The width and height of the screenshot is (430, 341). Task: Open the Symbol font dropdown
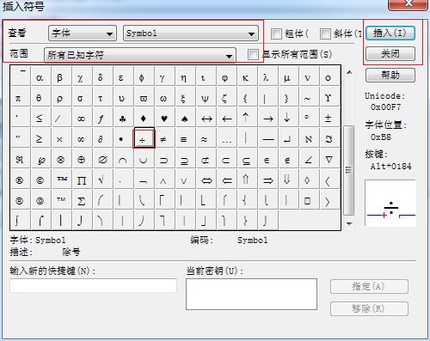pyautogui.click(x=191, y=33)
